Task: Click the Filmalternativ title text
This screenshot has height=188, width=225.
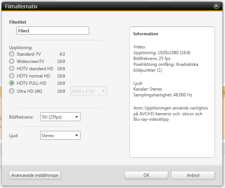Action: pyautogui.click(x=21, y=7)
